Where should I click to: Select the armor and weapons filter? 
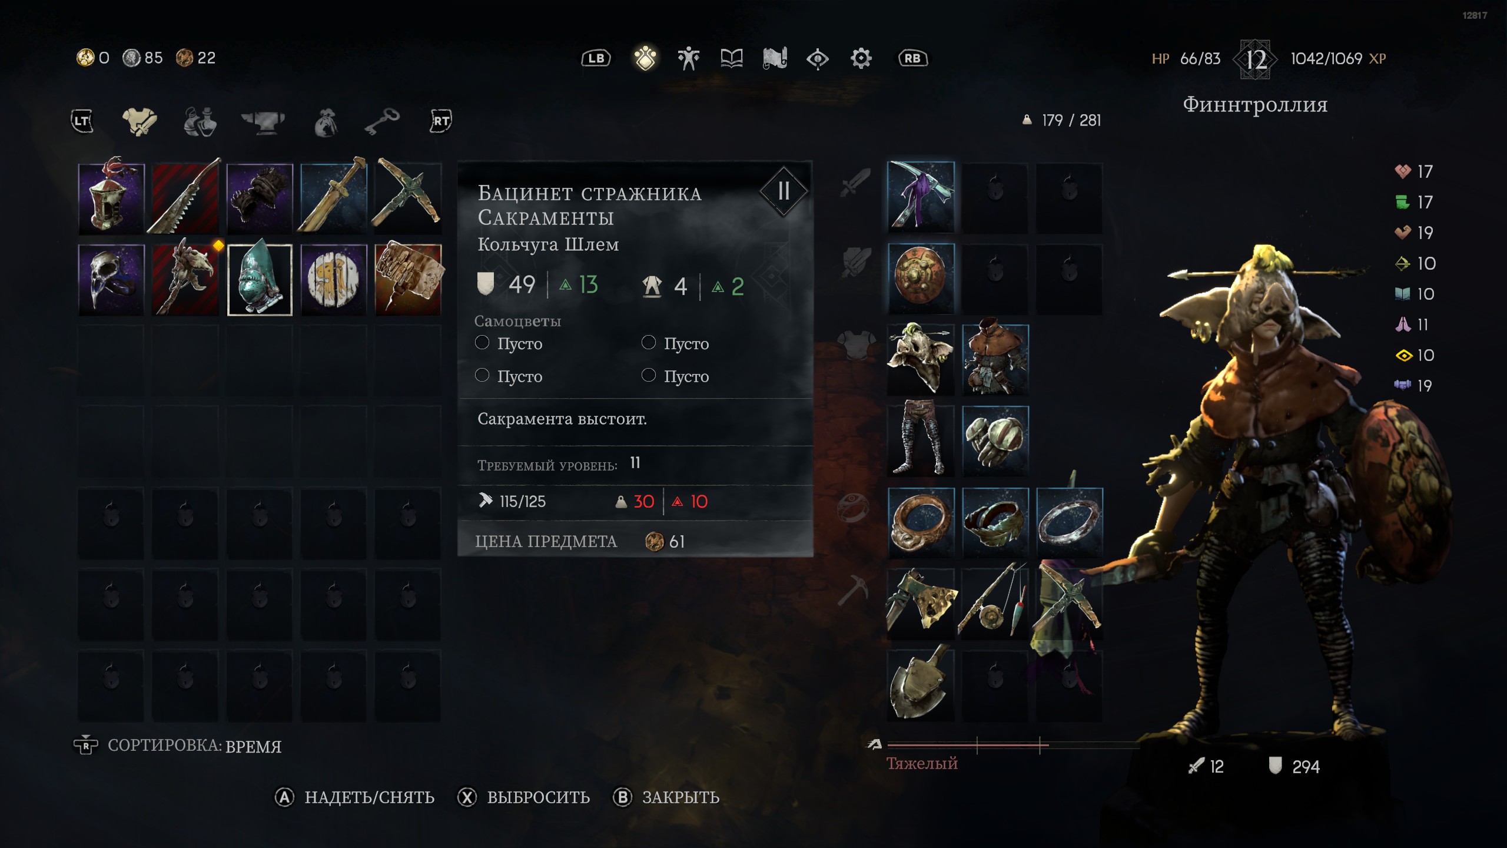point(140,121)
